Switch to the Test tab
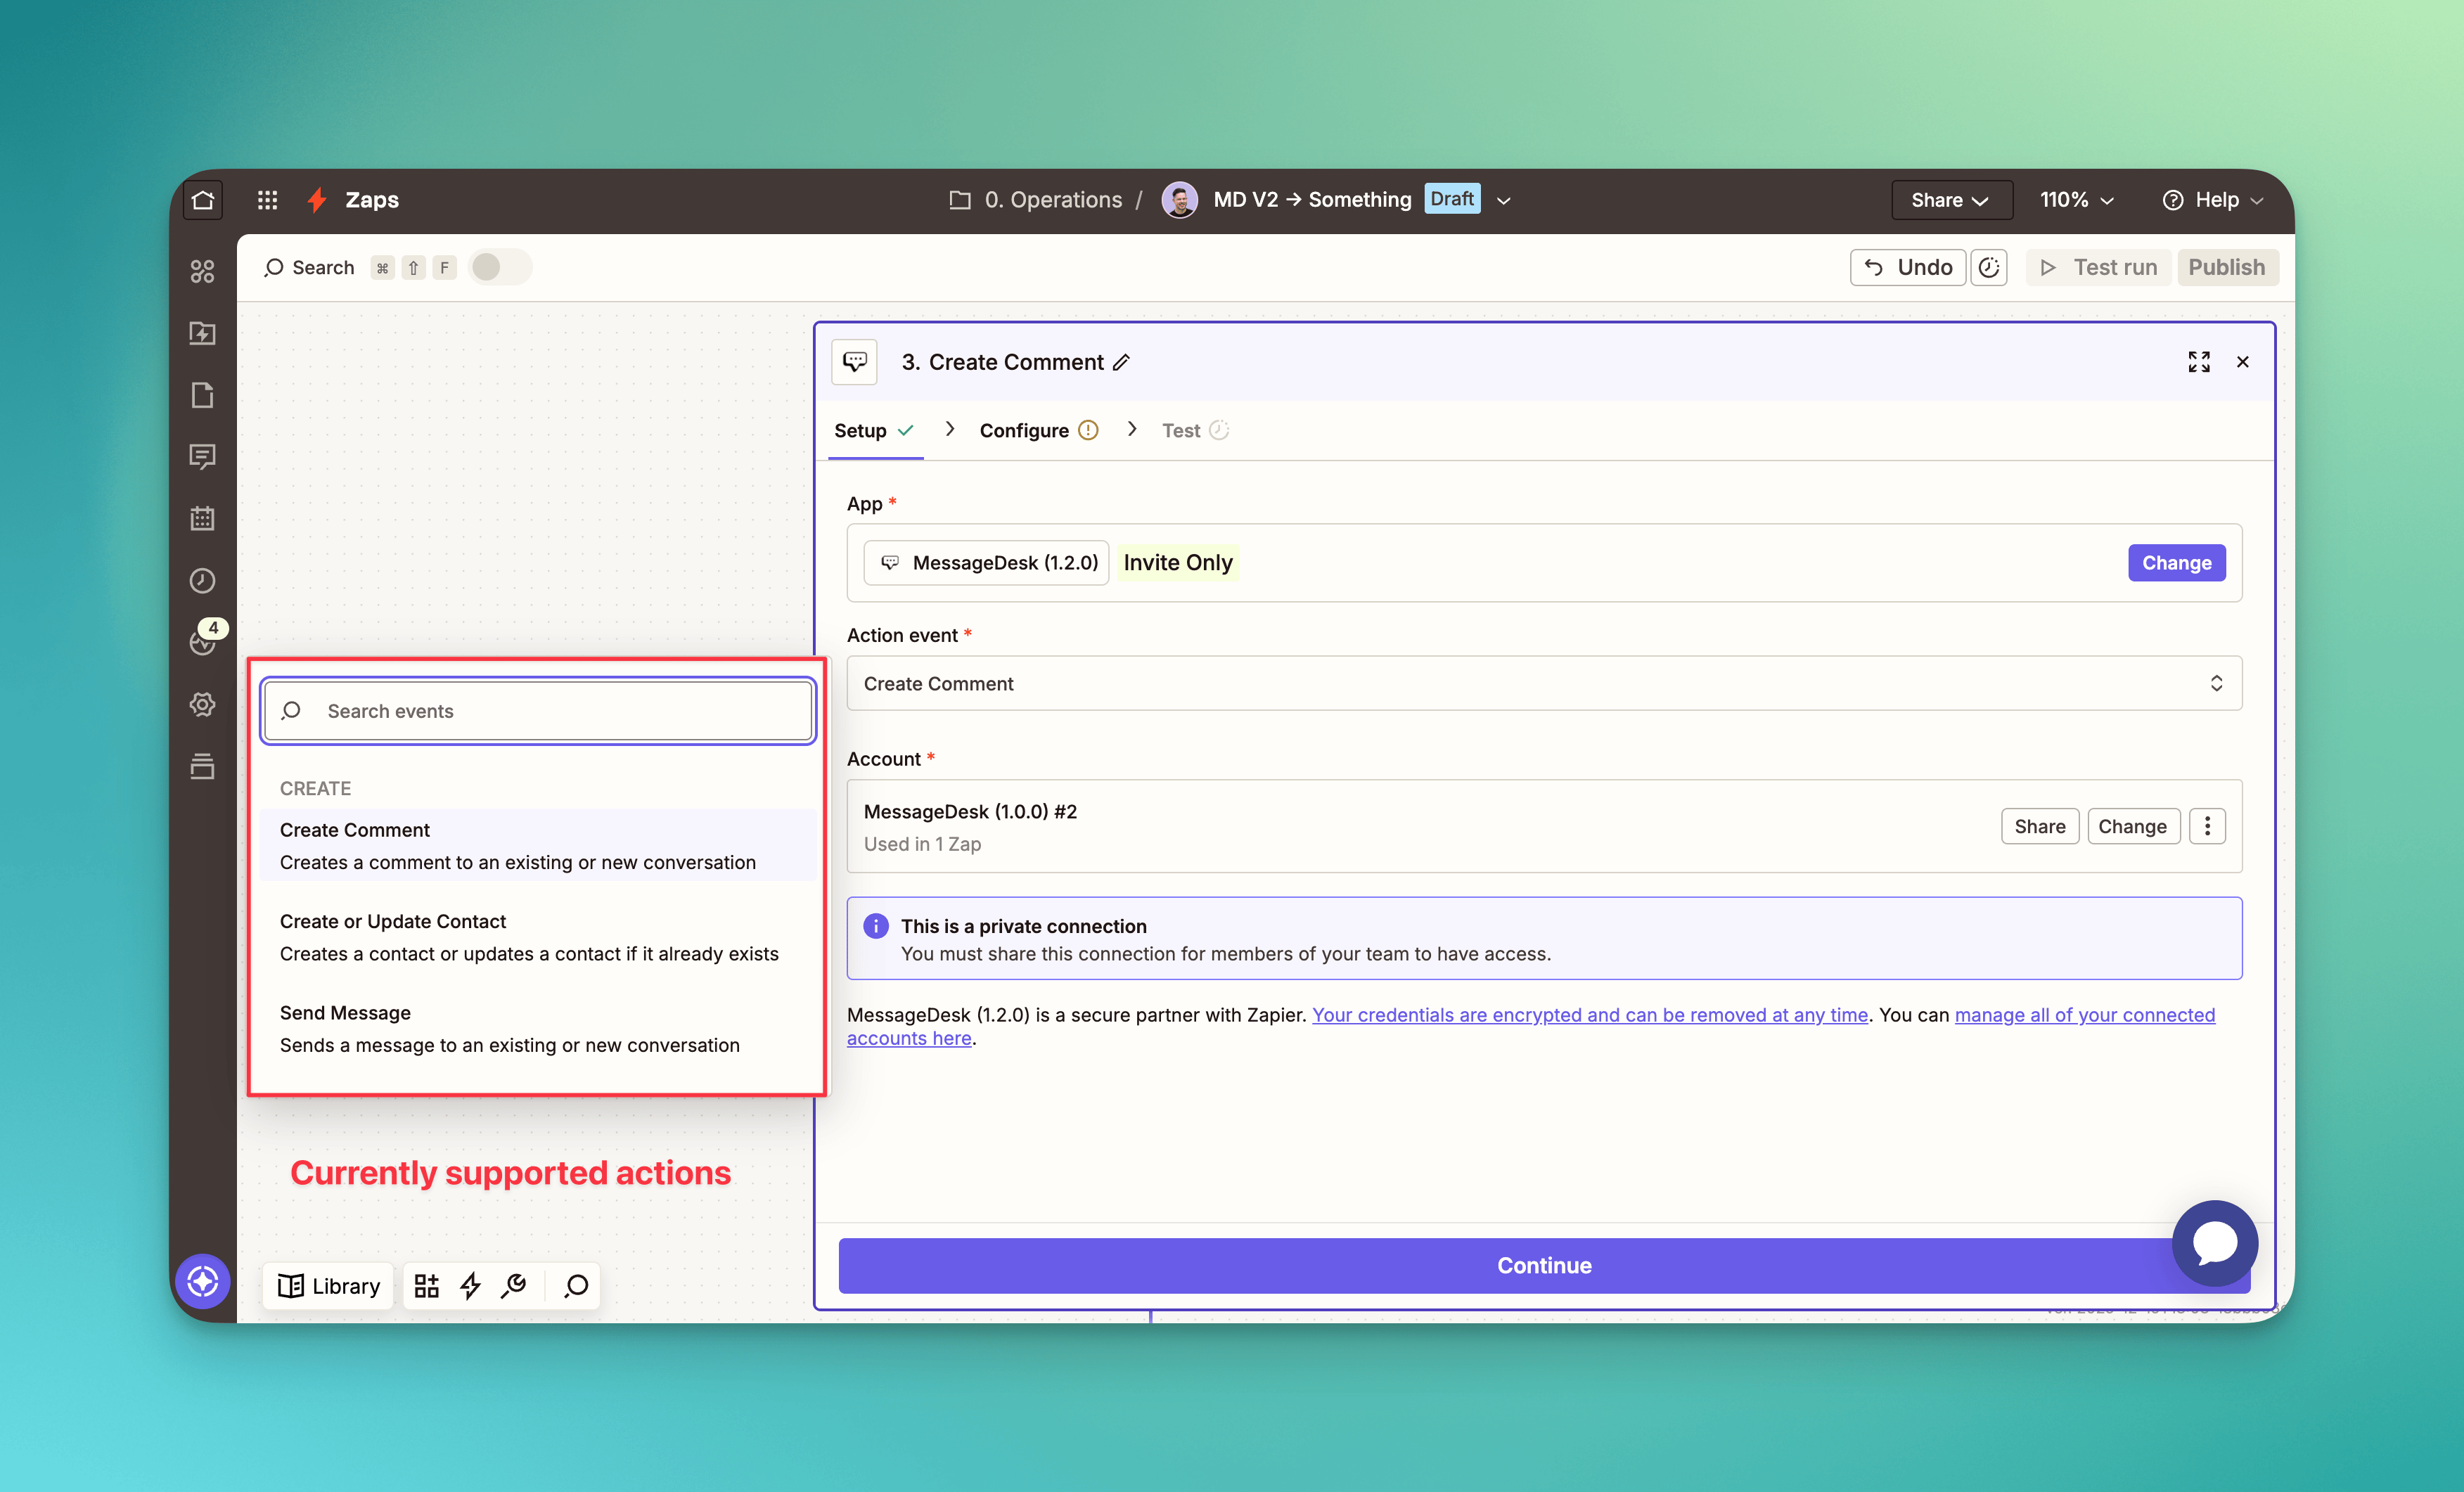Image resolution: width=2464 pixels, height=1492 pixels. (x=1195, y=430)
